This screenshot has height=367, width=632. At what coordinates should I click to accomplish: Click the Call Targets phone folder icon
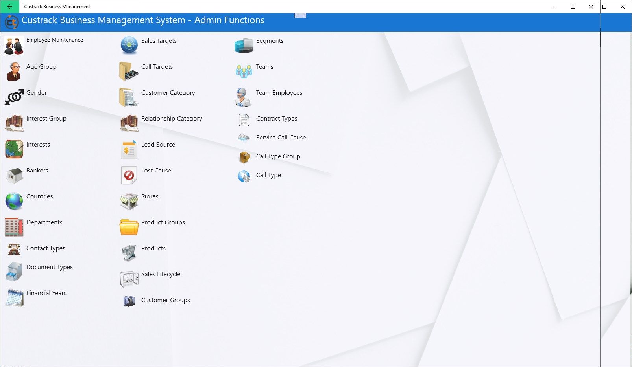tap(129, 72)
